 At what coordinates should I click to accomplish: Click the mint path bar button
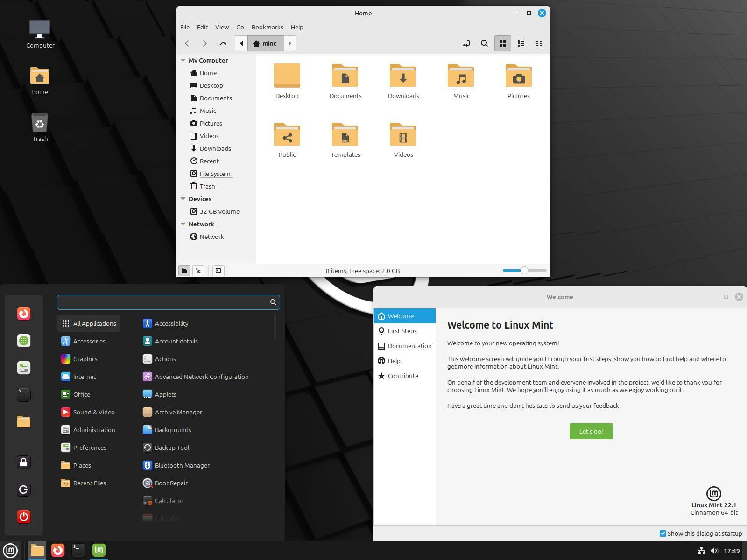[265, 43]
